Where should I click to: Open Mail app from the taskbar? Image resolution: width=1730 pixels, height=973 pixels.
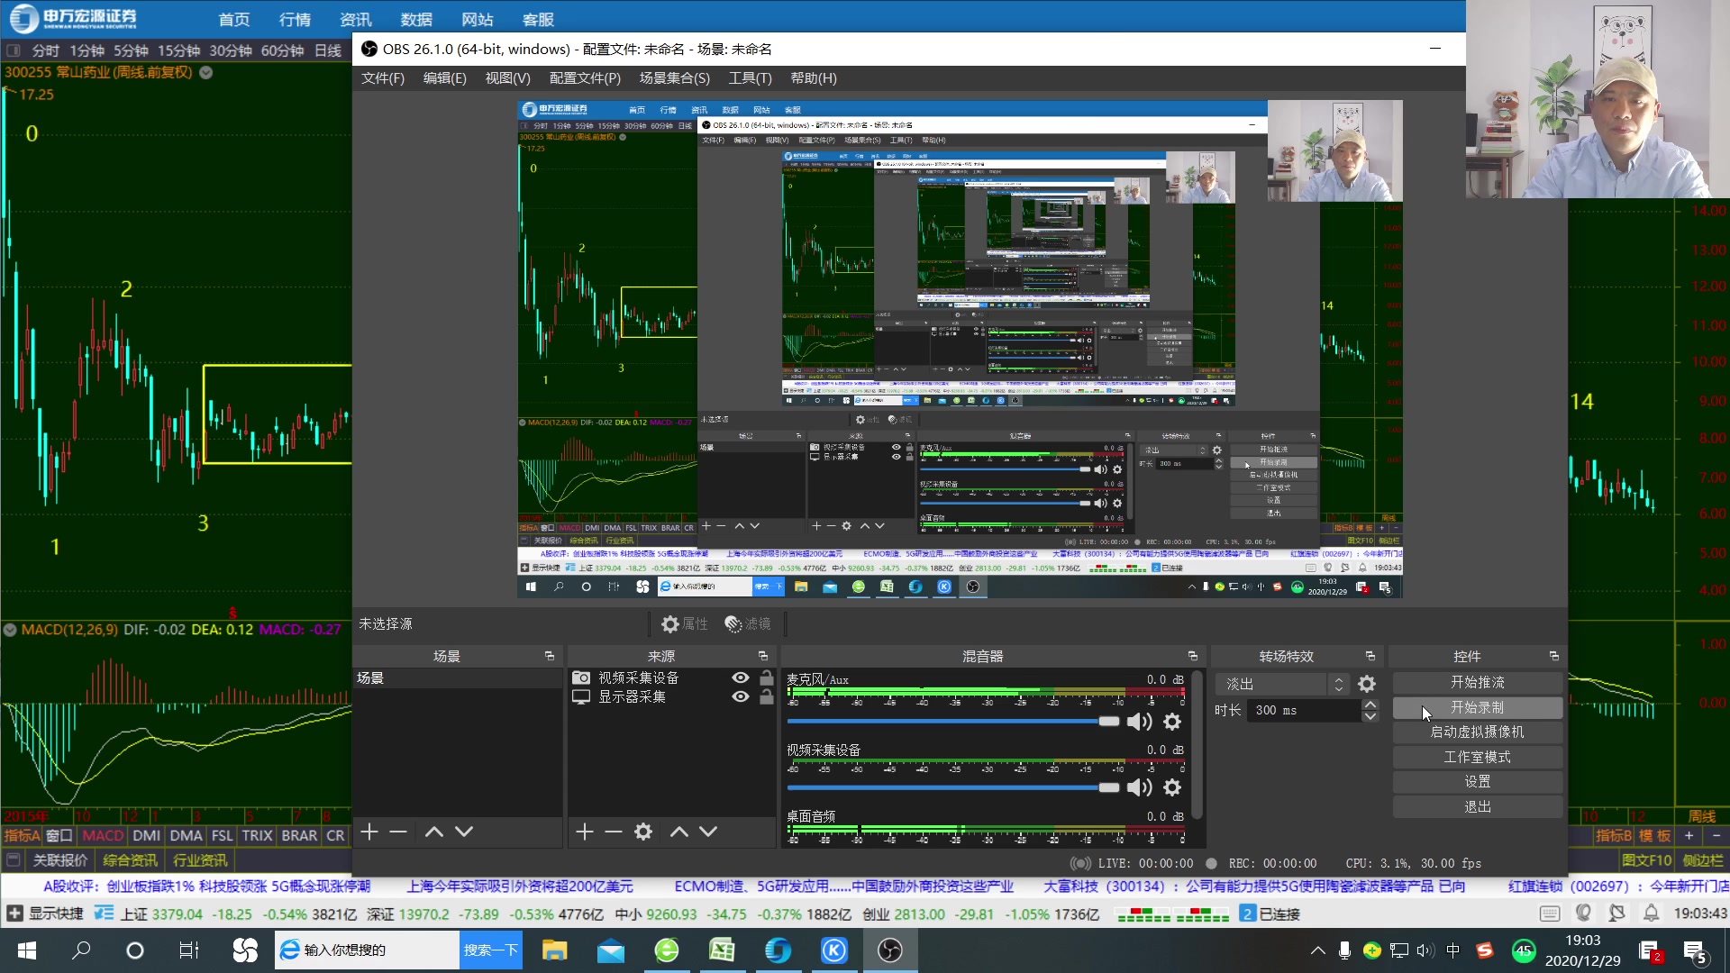[610, 950]
